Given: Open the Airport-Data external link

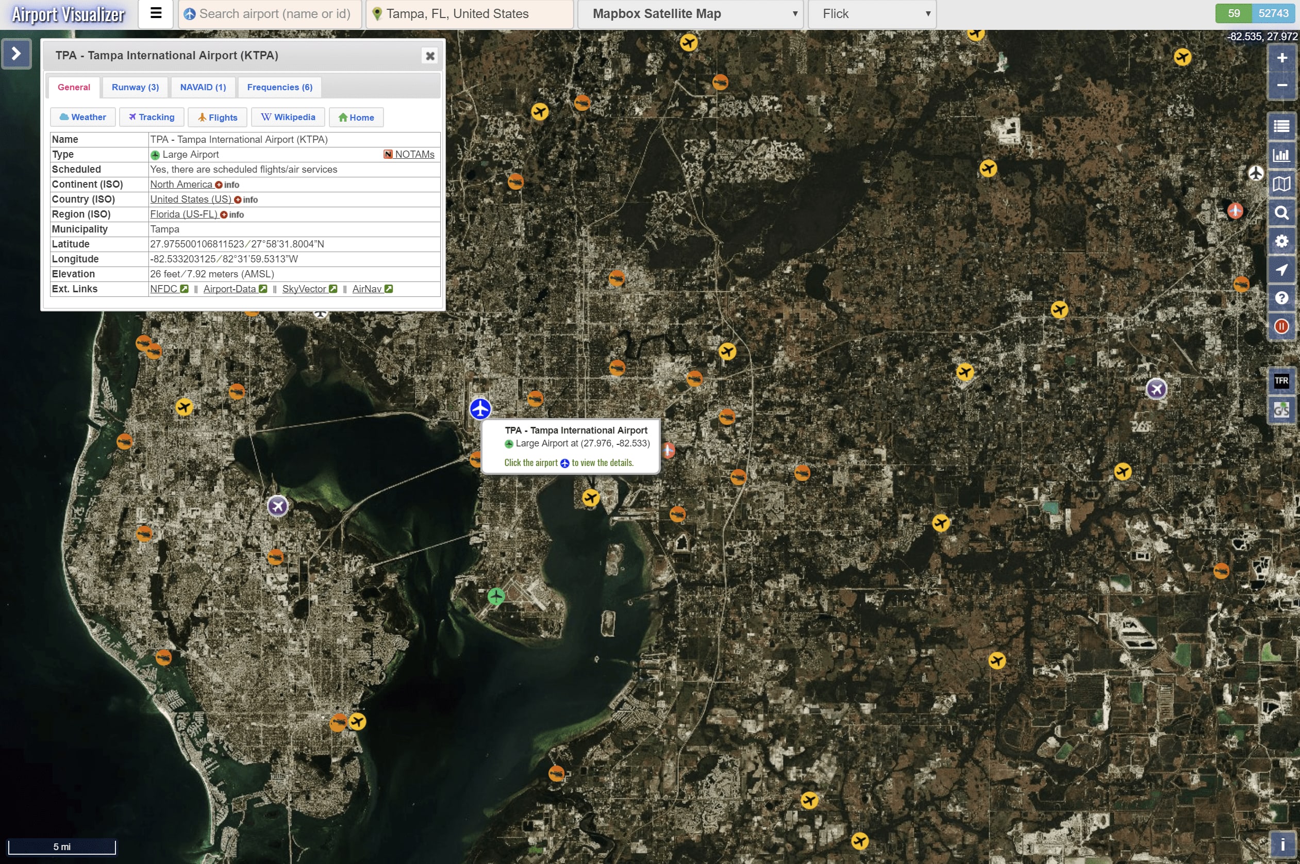Looking at the screenshot, I should point(235,289).
